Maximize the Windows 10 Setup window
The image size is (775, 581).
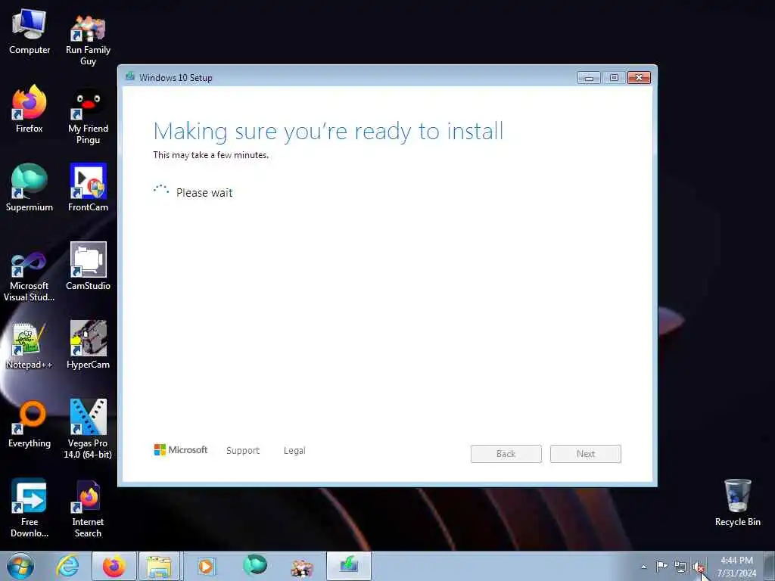(x=614, y=78)
